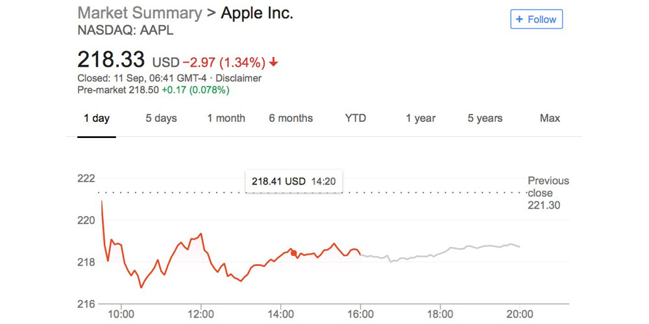
Task: Click the Previous close 221.30 label
Action: (x=548, y=193)
